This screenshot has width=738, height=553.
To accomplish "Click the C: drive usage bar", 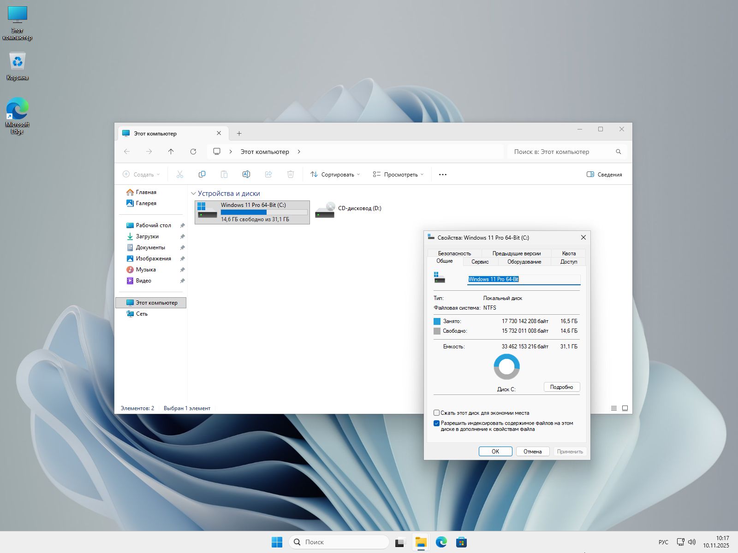I will click(264, 212).
